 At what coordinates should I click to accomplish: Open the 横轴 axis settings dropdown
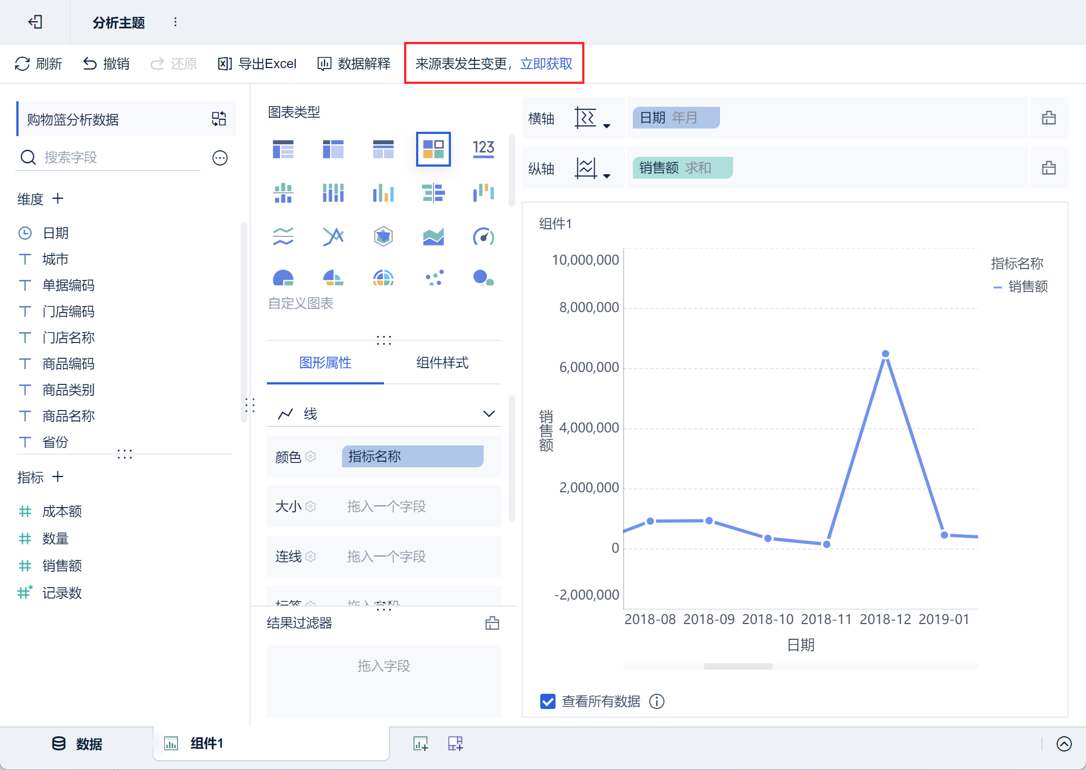click(x=592, y=118)
